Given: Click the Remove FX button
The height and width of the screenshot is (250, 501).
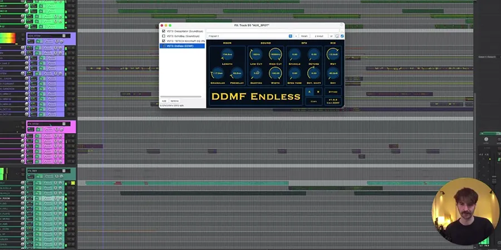Looking at the screenshot, I should [x=174, y=101].
